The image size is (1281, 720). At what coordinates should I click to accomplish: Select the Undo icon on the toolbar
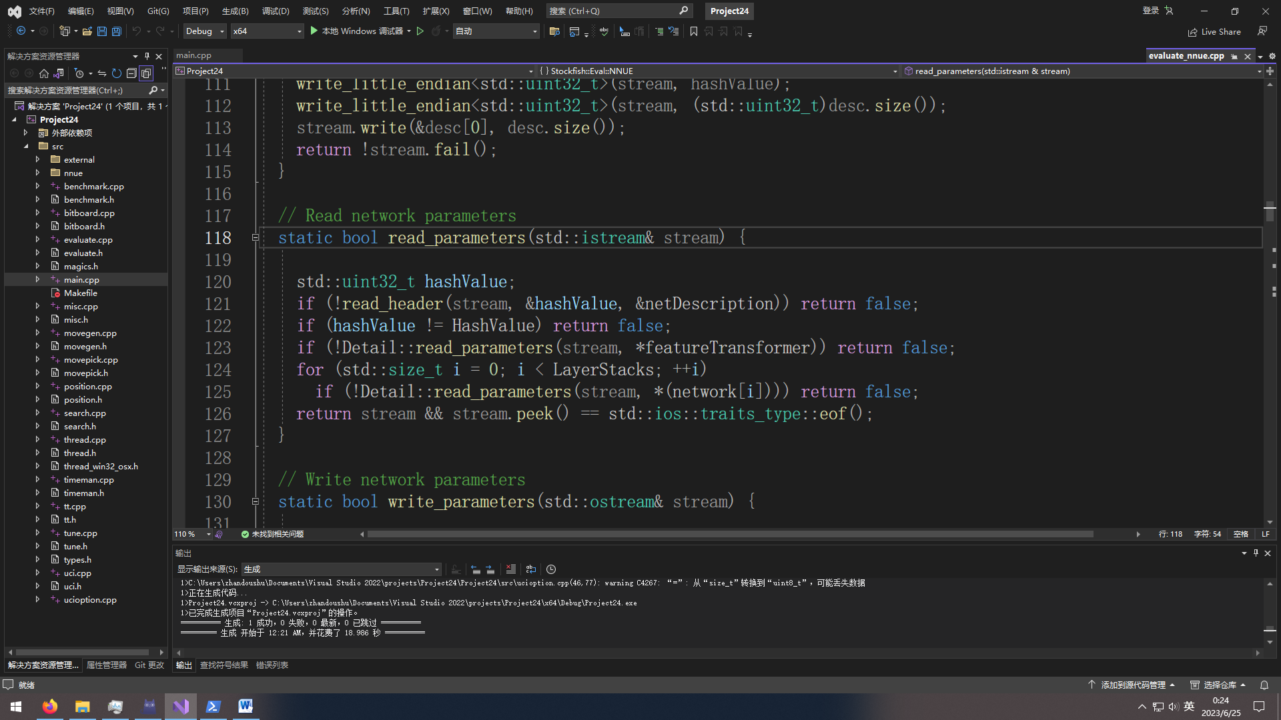click(136, 31)
